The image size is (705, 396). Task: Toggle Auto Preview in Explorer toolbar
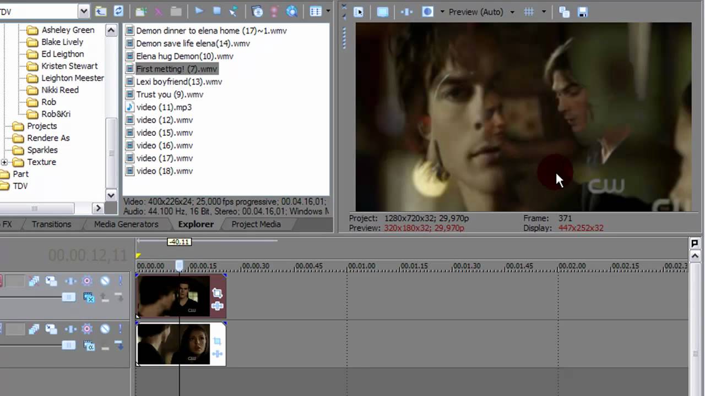tap(234, 11)
